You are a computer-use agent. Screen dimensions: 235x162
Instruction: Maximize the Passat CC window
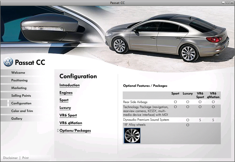pyautogui.click(x=227, y=3)
